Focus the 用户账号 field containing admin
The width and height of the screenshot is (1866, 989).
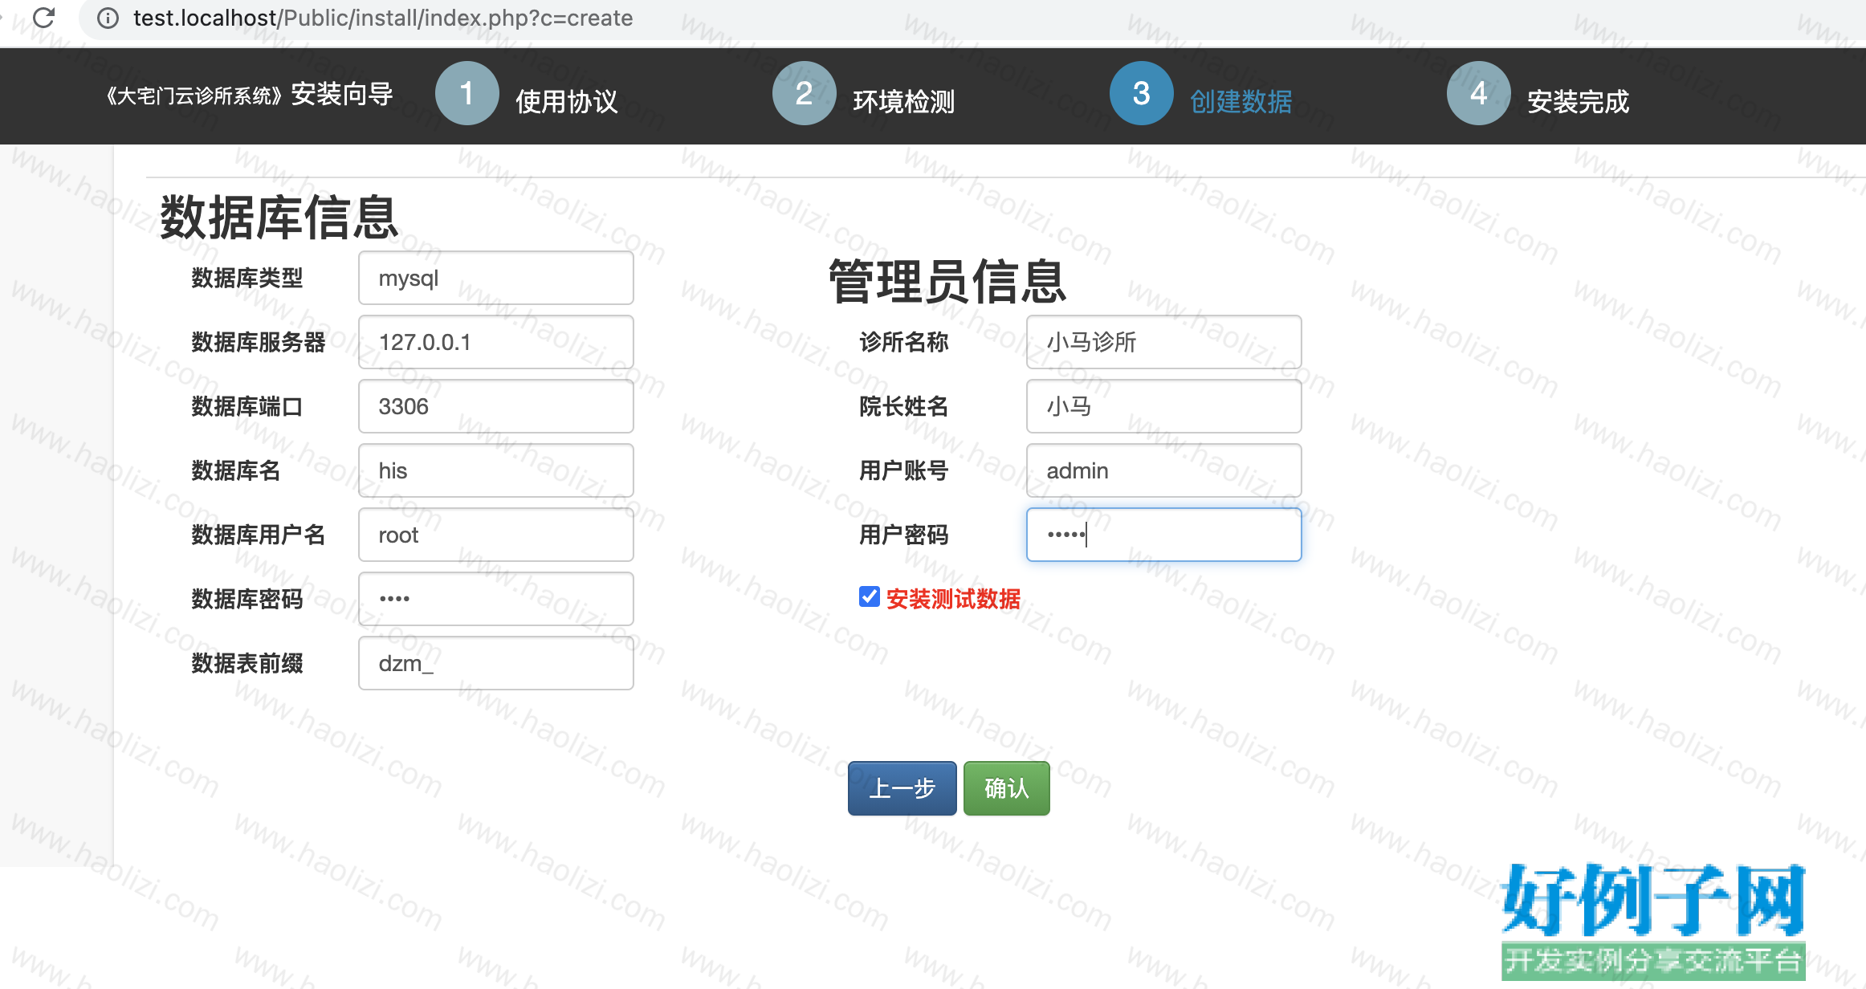[x=1164, y=470]
